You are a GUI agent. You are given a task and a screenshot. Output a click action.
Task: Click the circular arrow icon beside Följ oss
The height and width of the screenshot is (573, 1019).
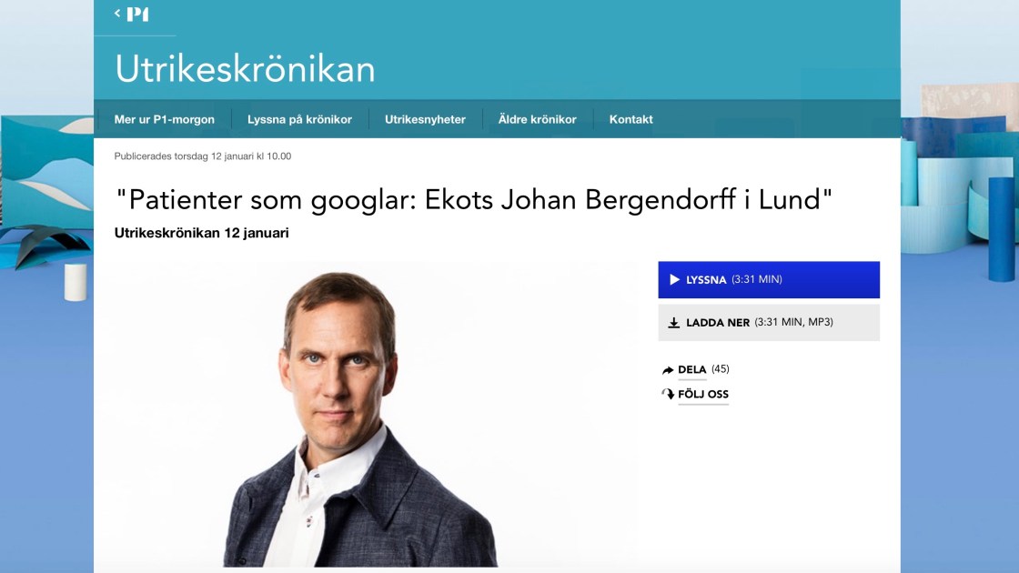[668, 395]
